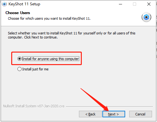Screen dimensions: 157x122
Task: Select the Install for anyone radio button
Action: 19,59
